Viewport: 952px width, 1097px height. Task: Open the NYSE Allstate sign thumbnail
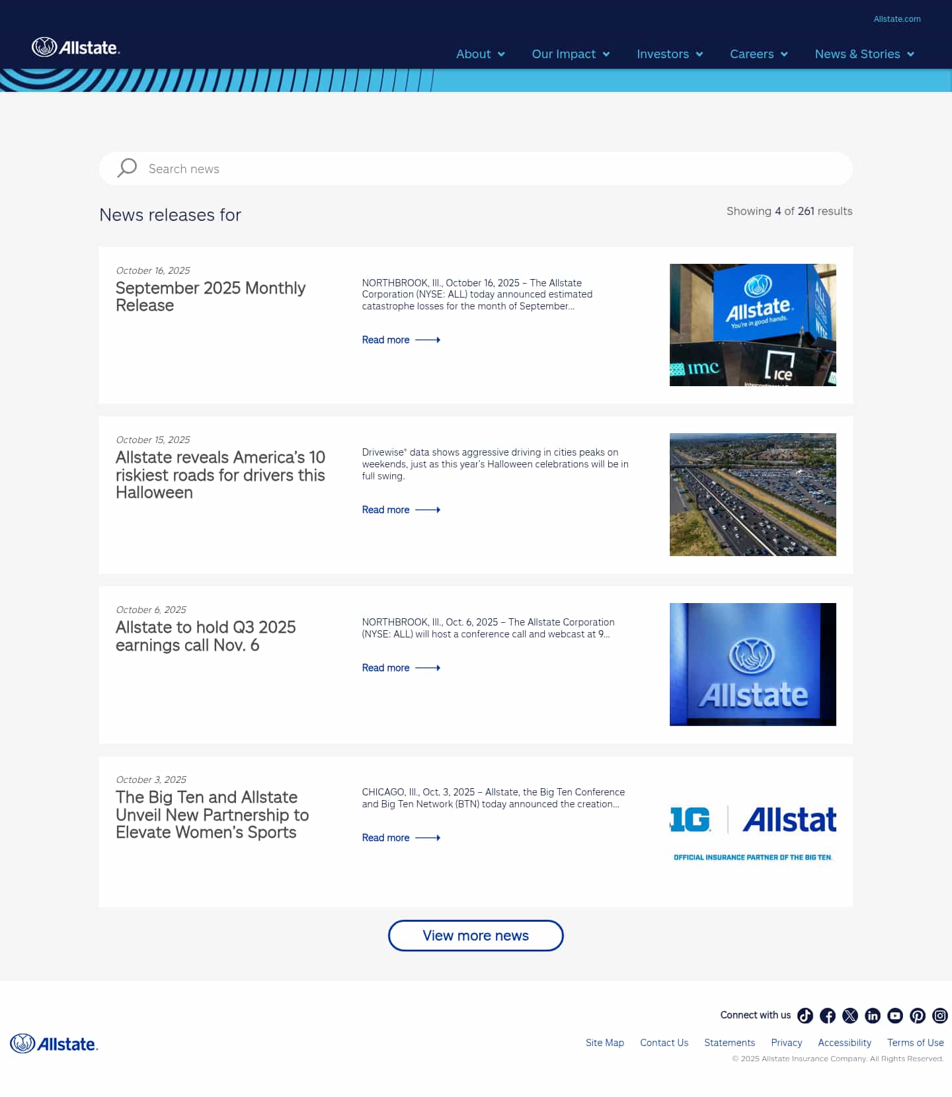(753, 325)
